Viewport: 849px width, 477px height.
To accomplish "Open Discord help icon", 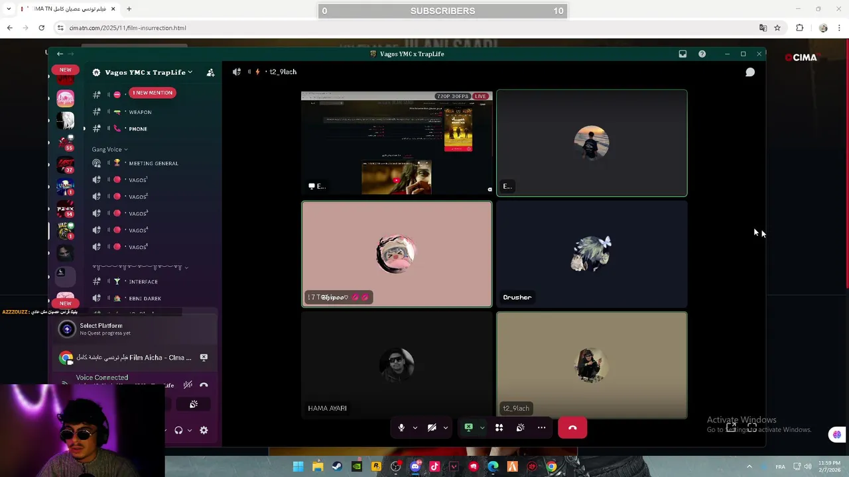I will tap(702, 54).
